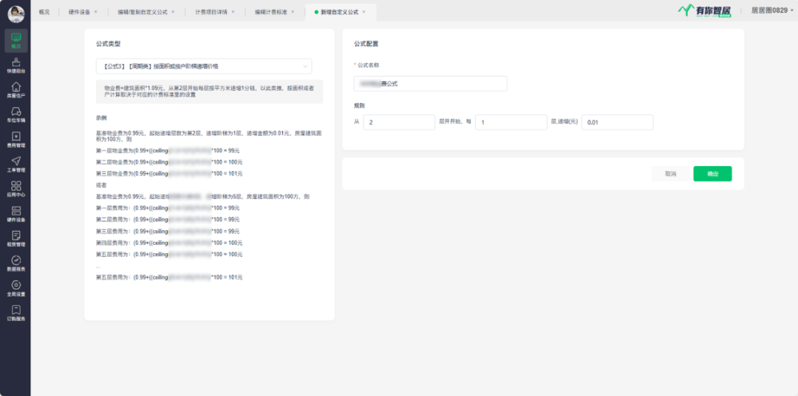Open the 居居圈0829 account menu
798x396 pixels.
coord(769,10)
